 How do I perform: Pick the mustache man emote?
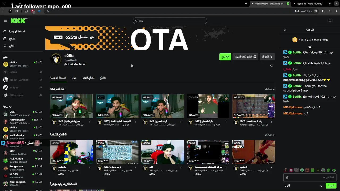point(307,170)
